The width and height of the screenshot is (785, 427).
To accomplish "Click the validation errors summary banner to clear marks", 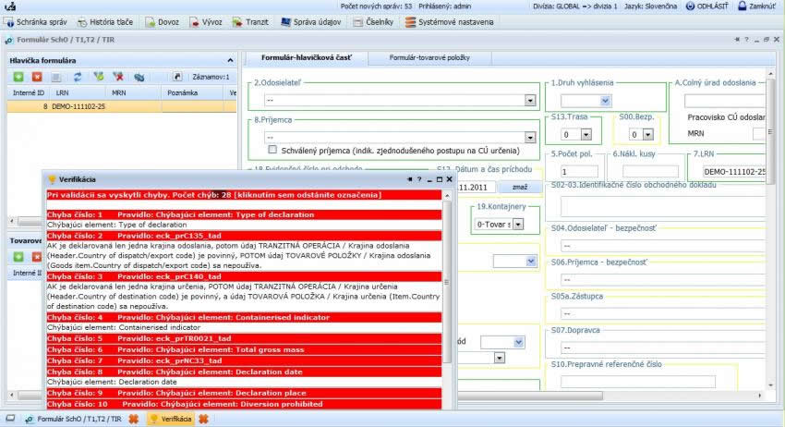I will coord(244,195).
